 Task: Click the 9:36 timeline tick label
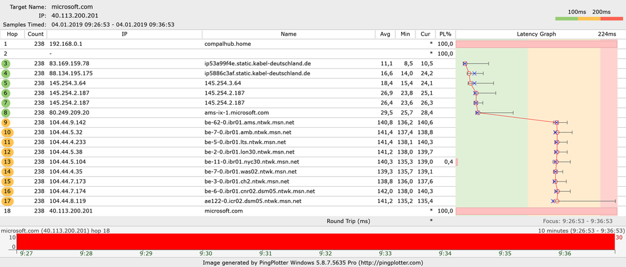click(565, 253)
